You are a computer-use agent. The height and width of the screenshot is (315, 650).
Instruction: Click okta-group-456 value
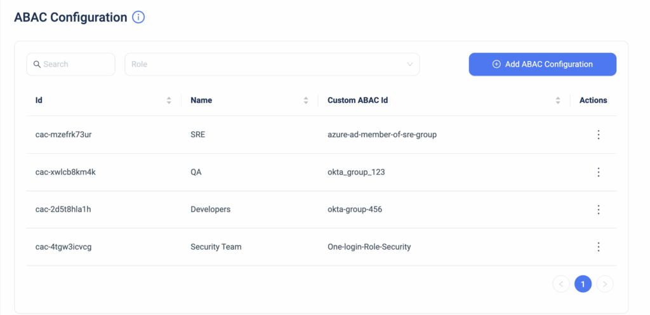(355, 210)
